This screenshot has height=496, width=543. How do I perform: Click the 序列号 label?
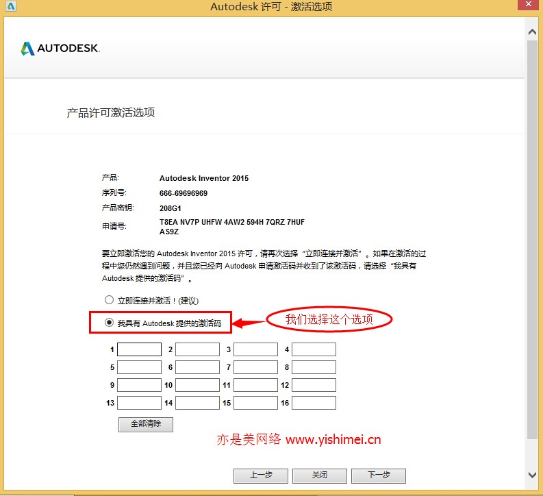click(x=114, y=193)
